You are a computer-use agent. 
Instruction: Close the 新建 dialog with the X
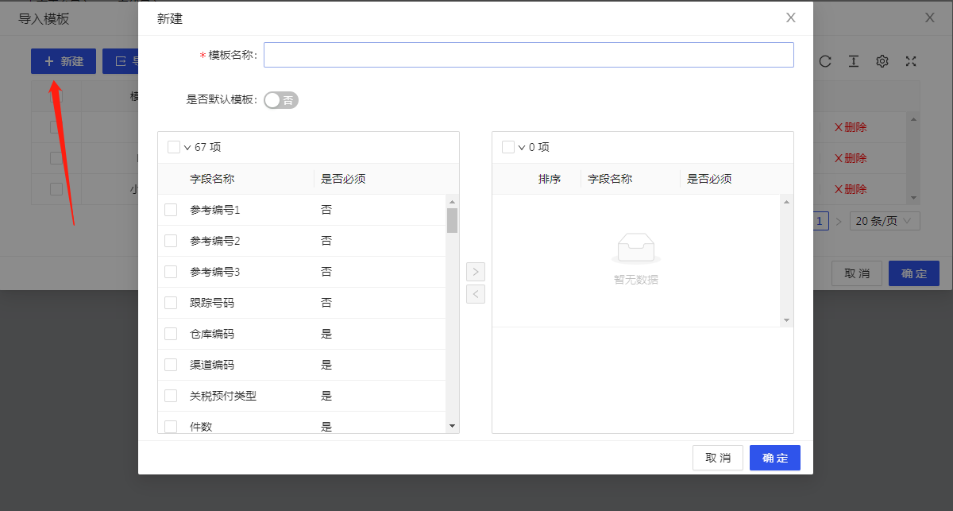(791, 17)
